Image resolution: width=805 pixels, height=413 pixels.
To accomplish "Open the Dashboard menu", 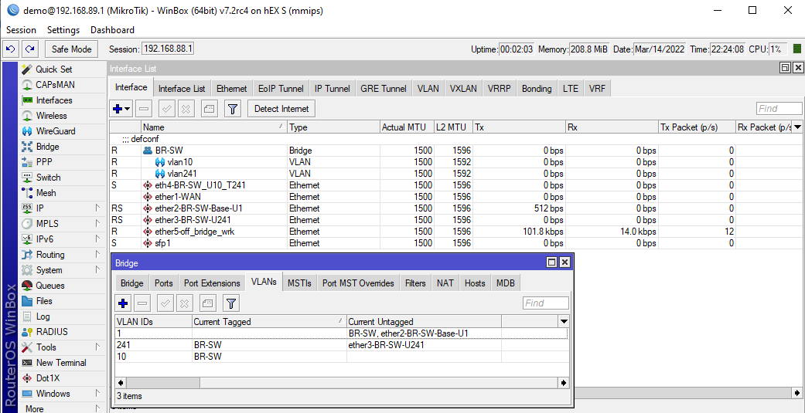I will tap(112, 29).
